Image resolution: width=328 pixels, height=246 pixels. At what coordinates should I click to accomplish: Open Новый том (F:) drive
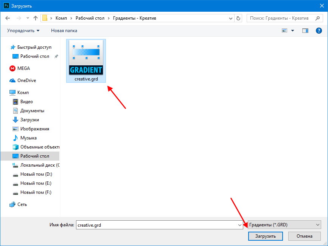tap(32, 192)
